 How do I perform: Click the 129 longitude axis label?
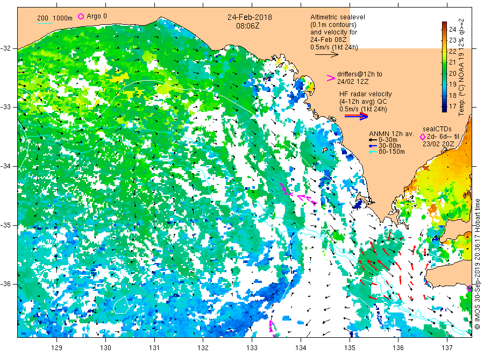point(57,348)
